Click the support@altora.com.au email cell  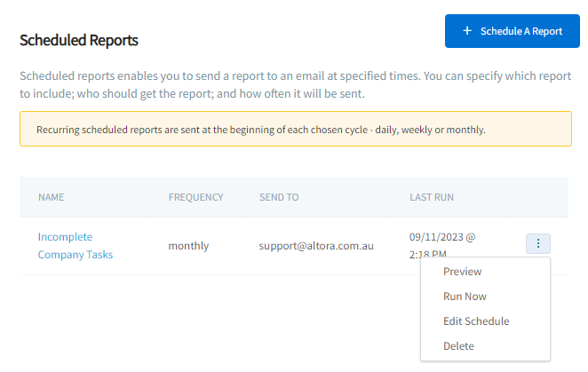(316, 246)
